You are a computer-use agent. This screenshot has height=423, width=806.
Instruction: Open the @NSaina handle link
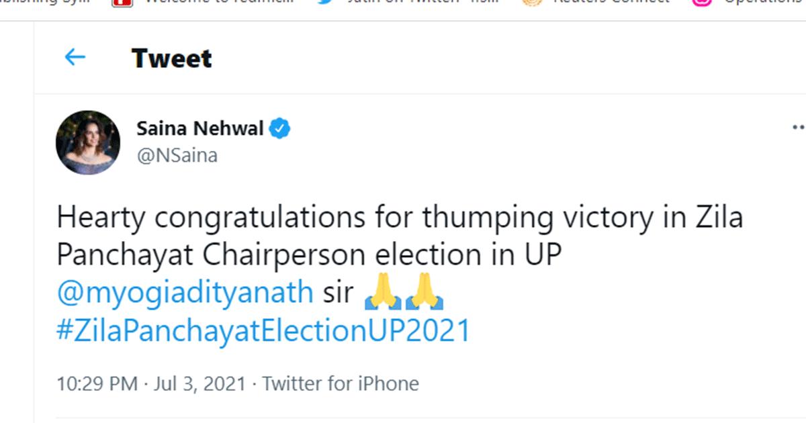coord(177,156)
